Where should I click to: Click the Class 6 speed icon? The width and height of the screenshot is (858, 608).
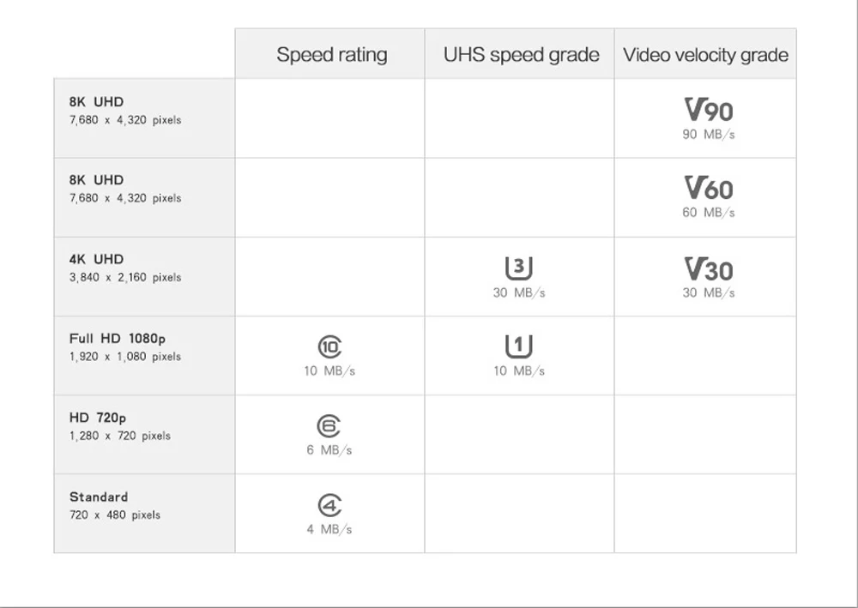point(329,425)
